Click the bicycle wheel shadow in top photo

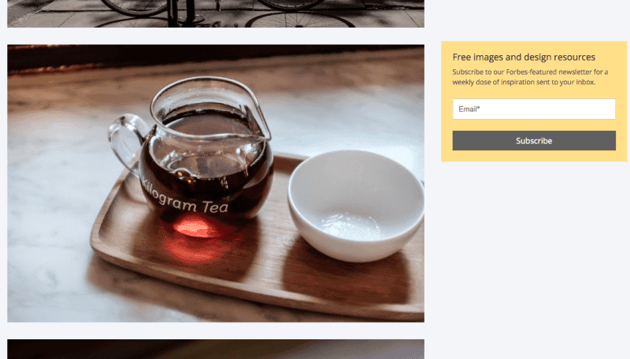299,19
